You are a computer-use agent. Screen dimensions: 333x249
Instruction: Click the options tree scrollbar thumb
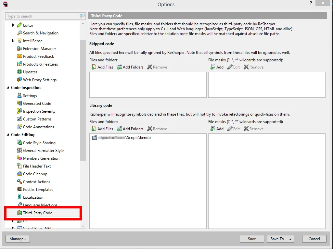83,100
